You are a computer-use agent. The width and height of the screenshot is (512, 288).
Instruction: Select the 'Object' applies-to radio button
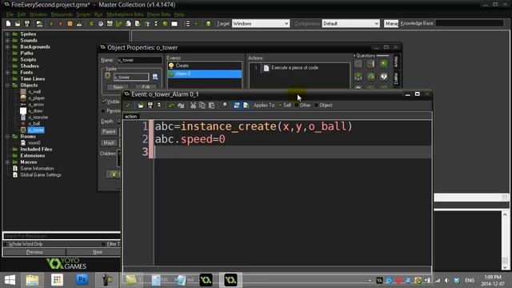click(x=316, y=105)
